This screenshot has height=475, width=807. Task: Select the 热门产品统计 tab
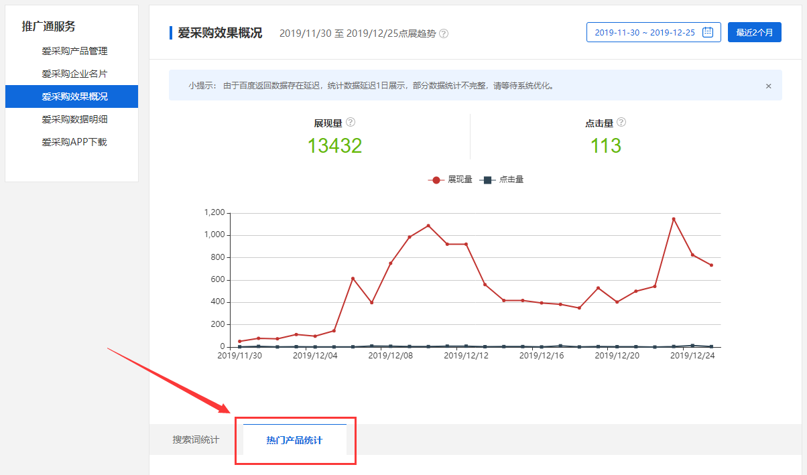pyautogui.click(x=294, y=440)
